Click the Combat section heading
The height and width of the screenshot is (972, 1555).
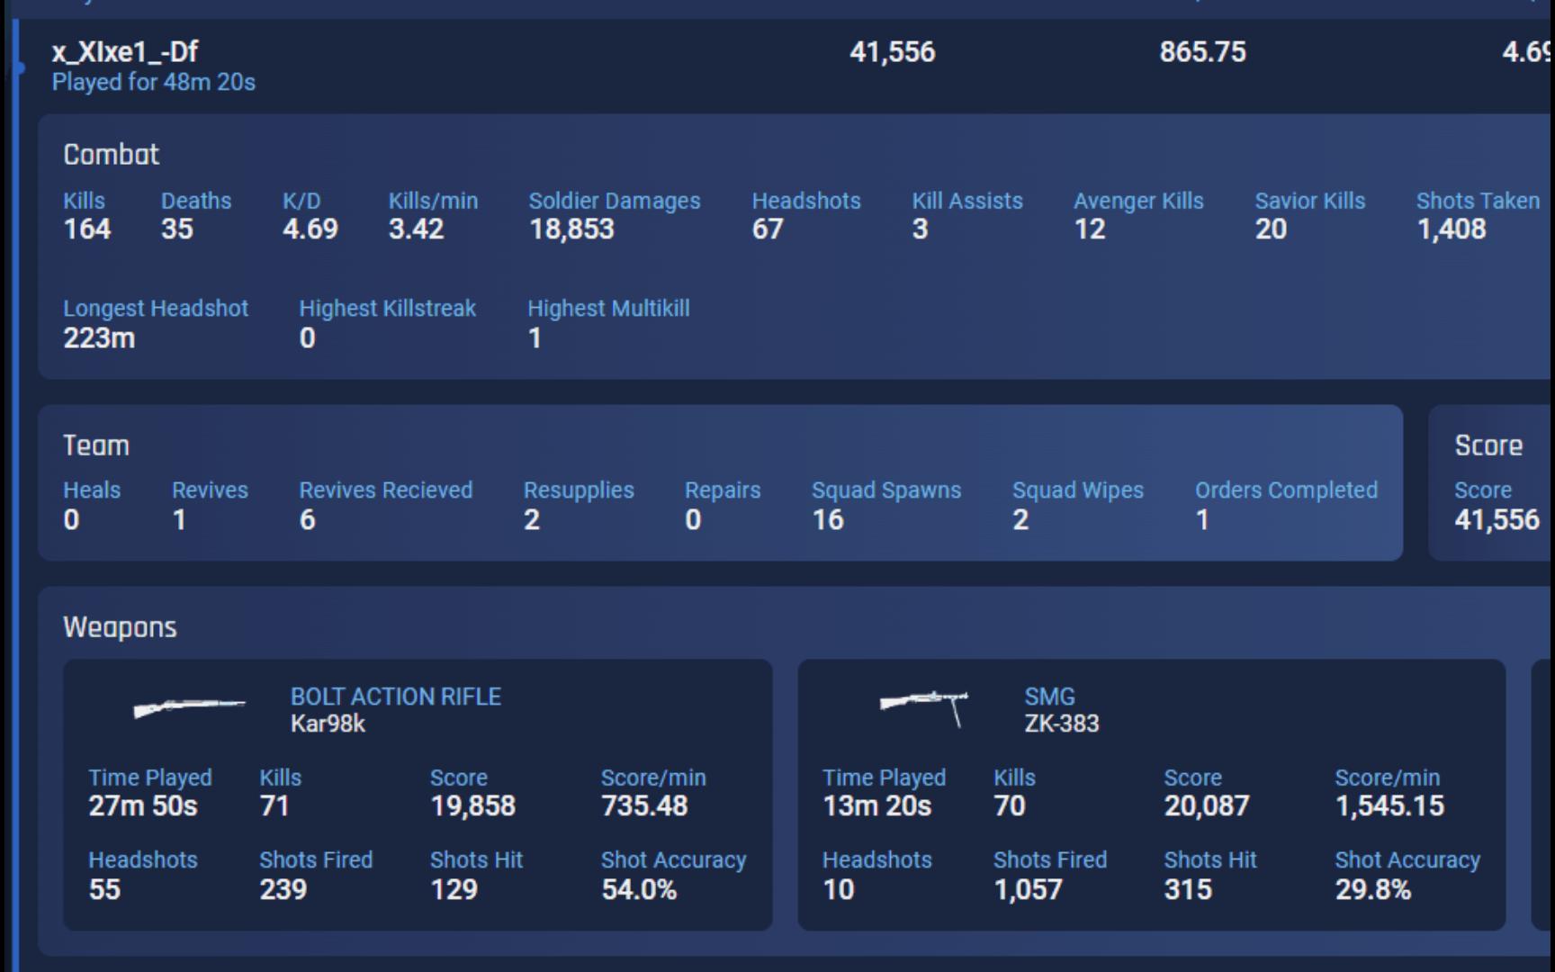coord(111,155)
